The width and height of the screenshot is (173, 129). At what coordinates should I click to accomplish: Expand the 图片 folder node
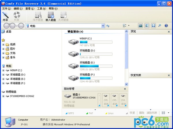tap(3, 49)
